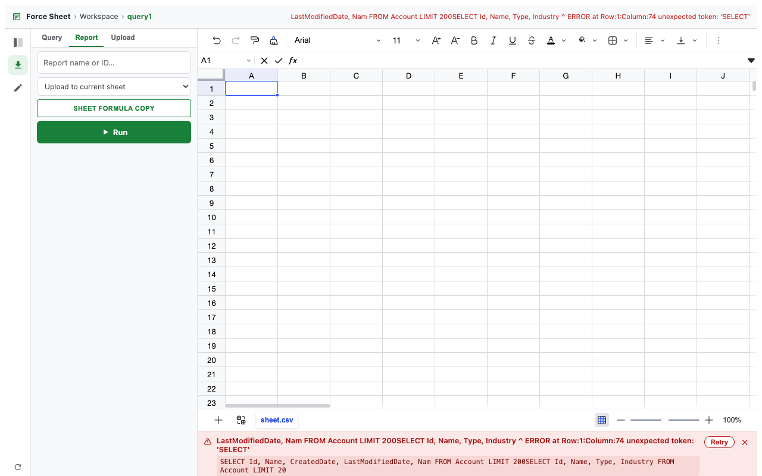762x476 pixels.
Task: Increase font size with A+ icon
Action: (436, 40)
